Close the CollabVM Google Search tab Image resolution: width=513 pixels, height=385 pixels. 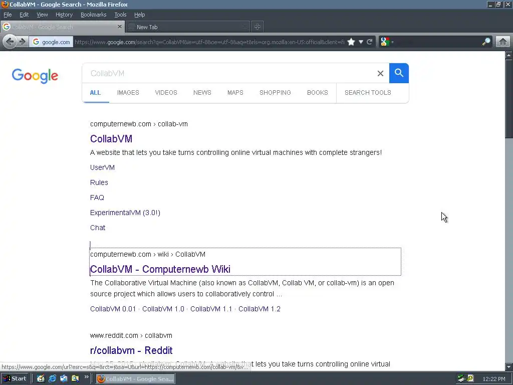tap(120, 27)
